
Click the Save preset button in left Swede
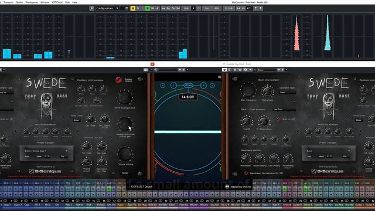tap(39, 156)
